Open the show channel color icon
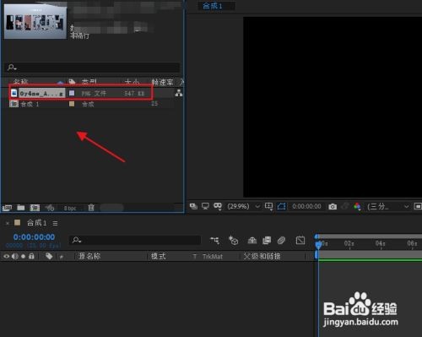Screen dimensions: 422x337 pos(357,207)
